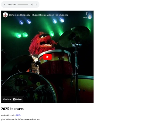Click the Copy link icon on the video
The width and height of the screenshot is (164, 123).
pos(87,14)
